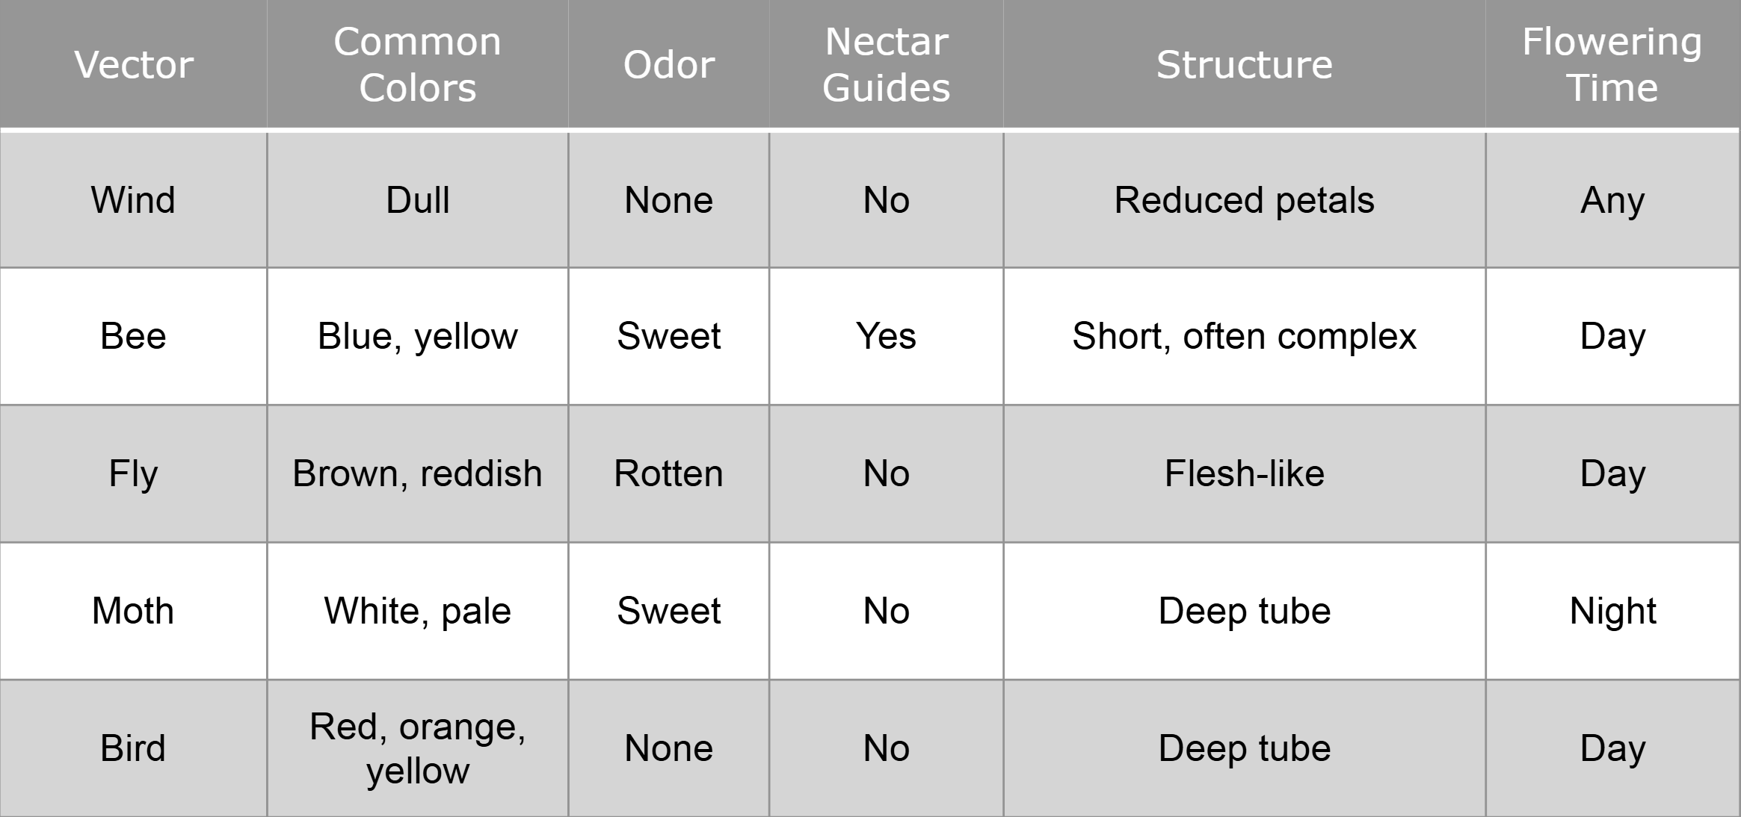Click the Brown, reddish cell
The height and width of the screenshot is (817, 1741).
click(x=417, y=473)
